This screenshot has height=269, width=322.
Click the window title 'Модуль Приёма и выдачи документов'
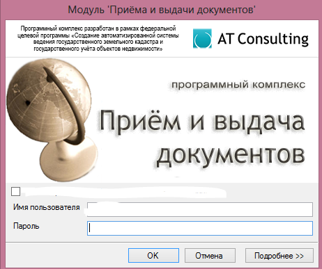(162, 10)
